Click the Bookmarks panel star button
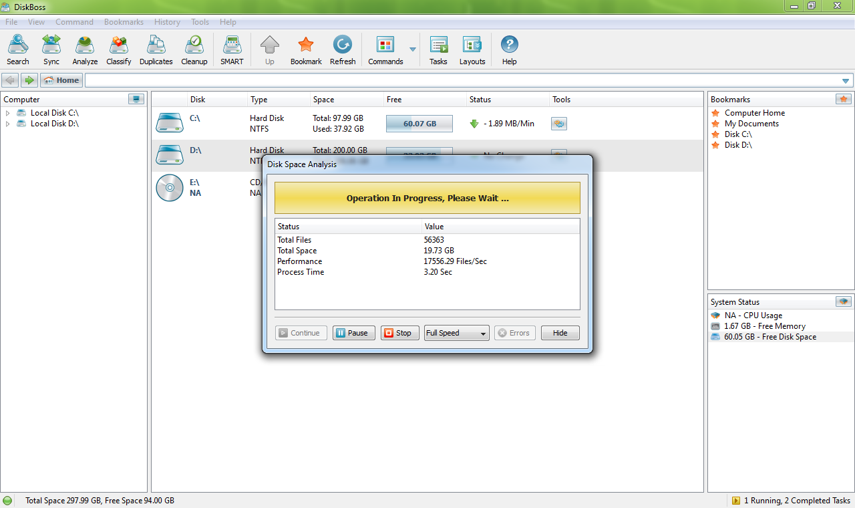The width and height of the screenshot is (855, 508). [844, 99]
